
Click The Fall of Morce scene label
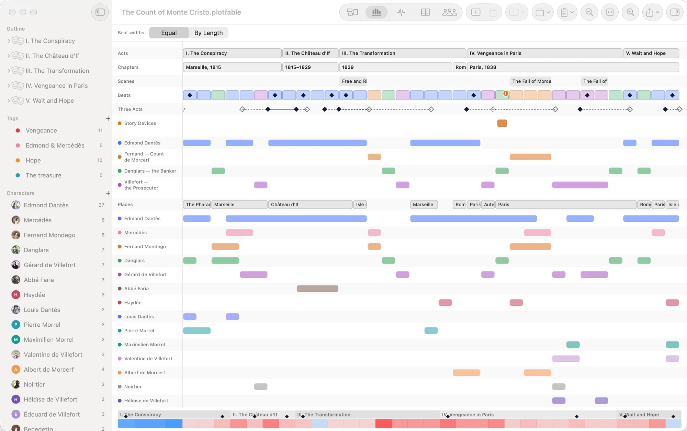coord(531,81)
